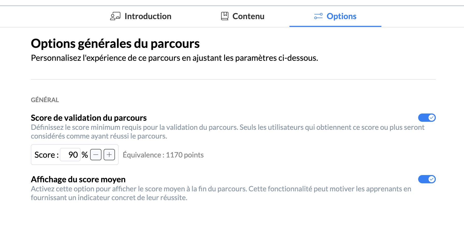The width and height of the screenshot is (464, 227).
Task: Click the Introduction tab presenter icon
Action: (115, 16)
